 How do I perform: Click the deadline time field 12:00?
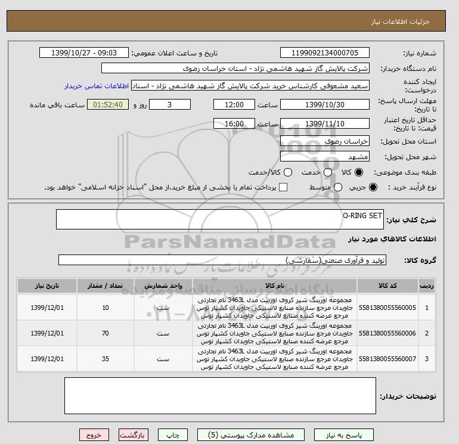point(234,104)
